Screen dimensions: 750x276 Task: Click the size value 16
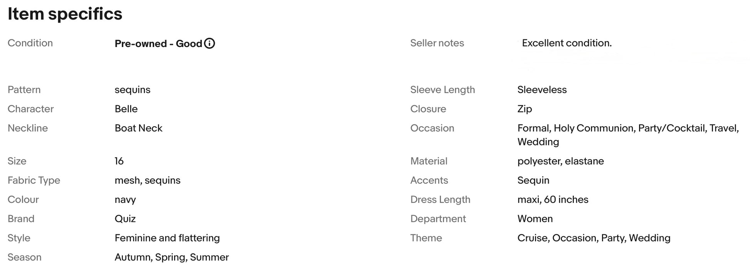point(119,161)
